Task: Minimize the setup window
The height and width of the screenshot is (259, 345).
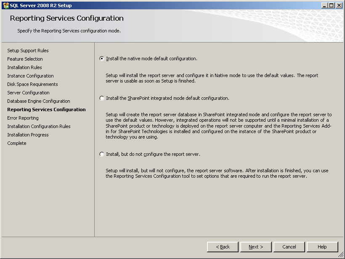Action: coord(324,5)
